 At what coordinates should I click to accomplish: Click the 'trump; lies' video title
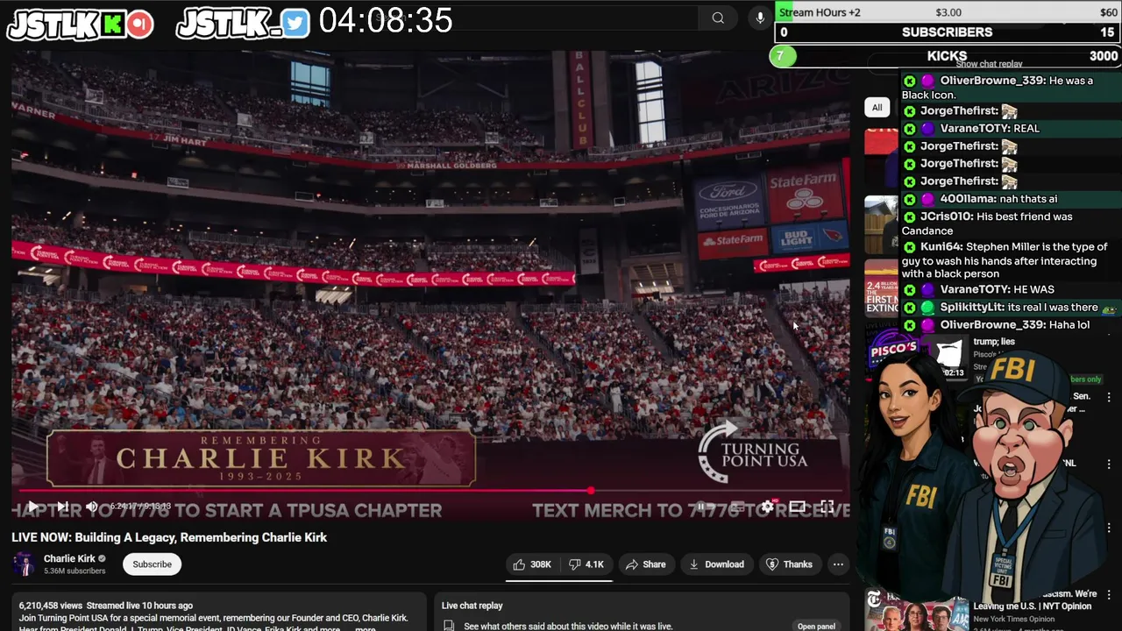(994, 342)
